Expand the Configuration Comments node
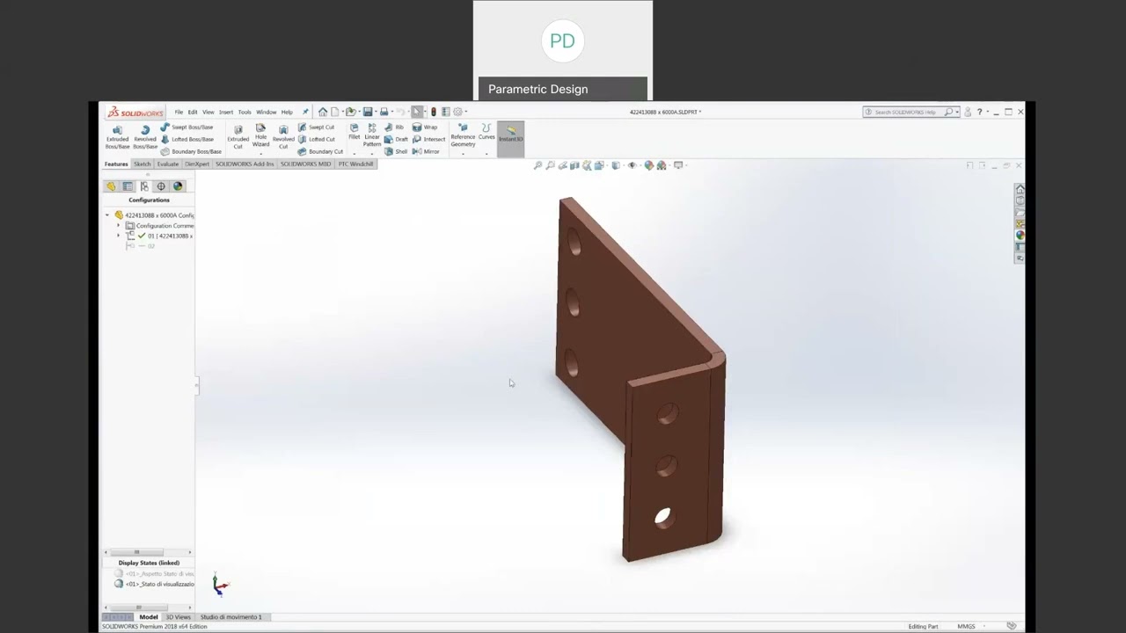Screen dimensions: 1126x633 119,226
